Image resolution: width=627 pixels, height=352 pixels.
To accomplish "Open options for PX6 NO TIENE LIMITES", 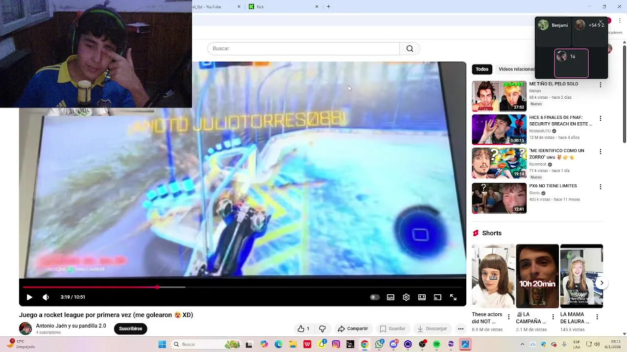I will tap(600, 187).
